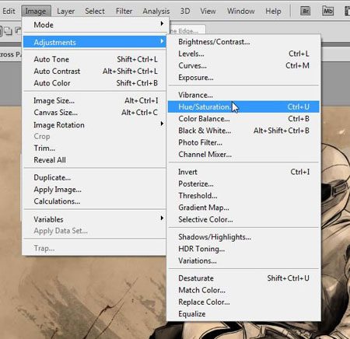
Task: Expand the Variables submenu
Action: pyautogui.click(x=95, y=219)
